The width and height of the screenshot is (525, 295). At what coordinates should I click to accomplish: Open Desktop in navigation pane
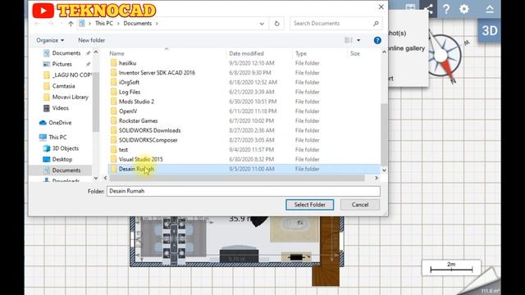(x=62, y=159)
